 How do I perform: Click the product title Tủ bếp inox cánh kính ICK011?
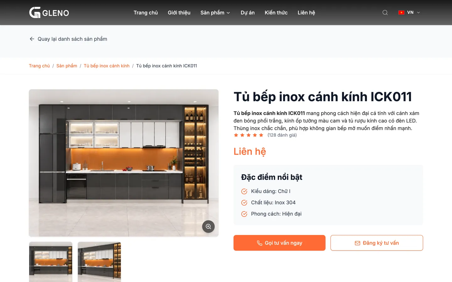(323, 97)
